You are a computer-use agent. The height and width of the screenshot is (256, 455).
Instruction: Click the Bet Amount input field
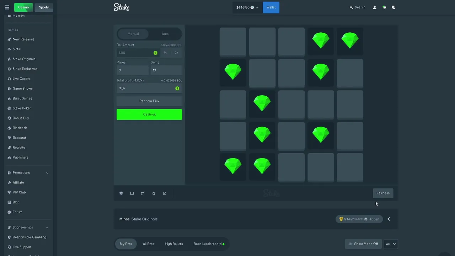coord(138,53)
